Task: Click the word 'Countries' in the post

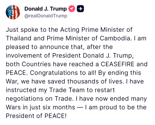Action: (x=36, y=64)
